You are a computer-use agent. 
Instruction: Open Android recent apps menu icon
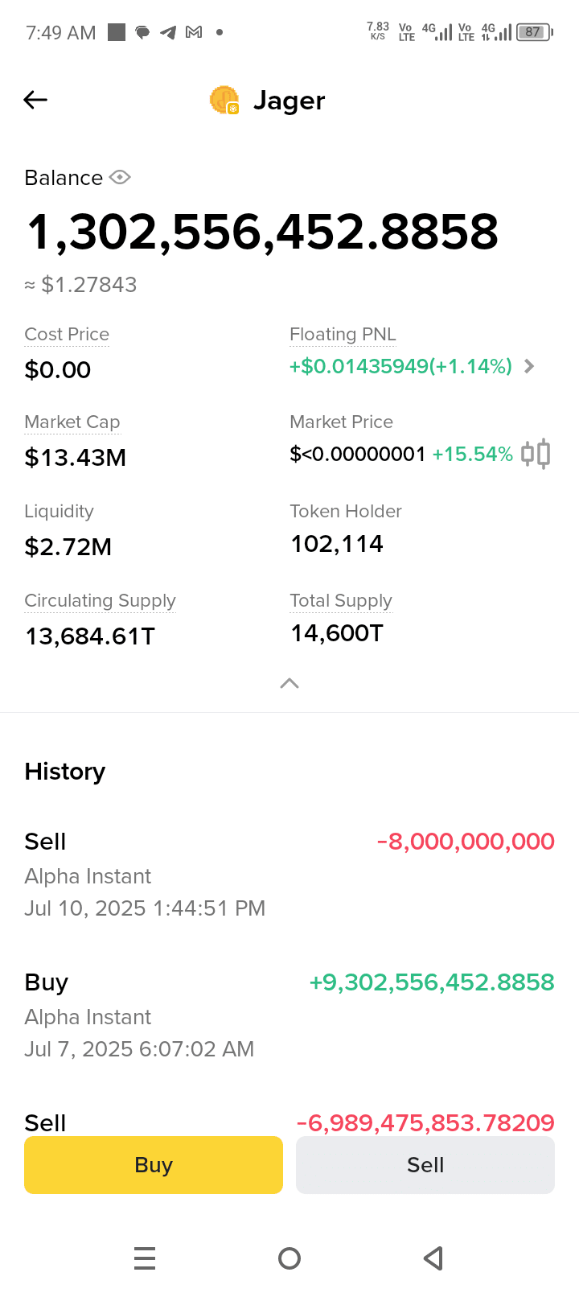(x=145, y=1258)
